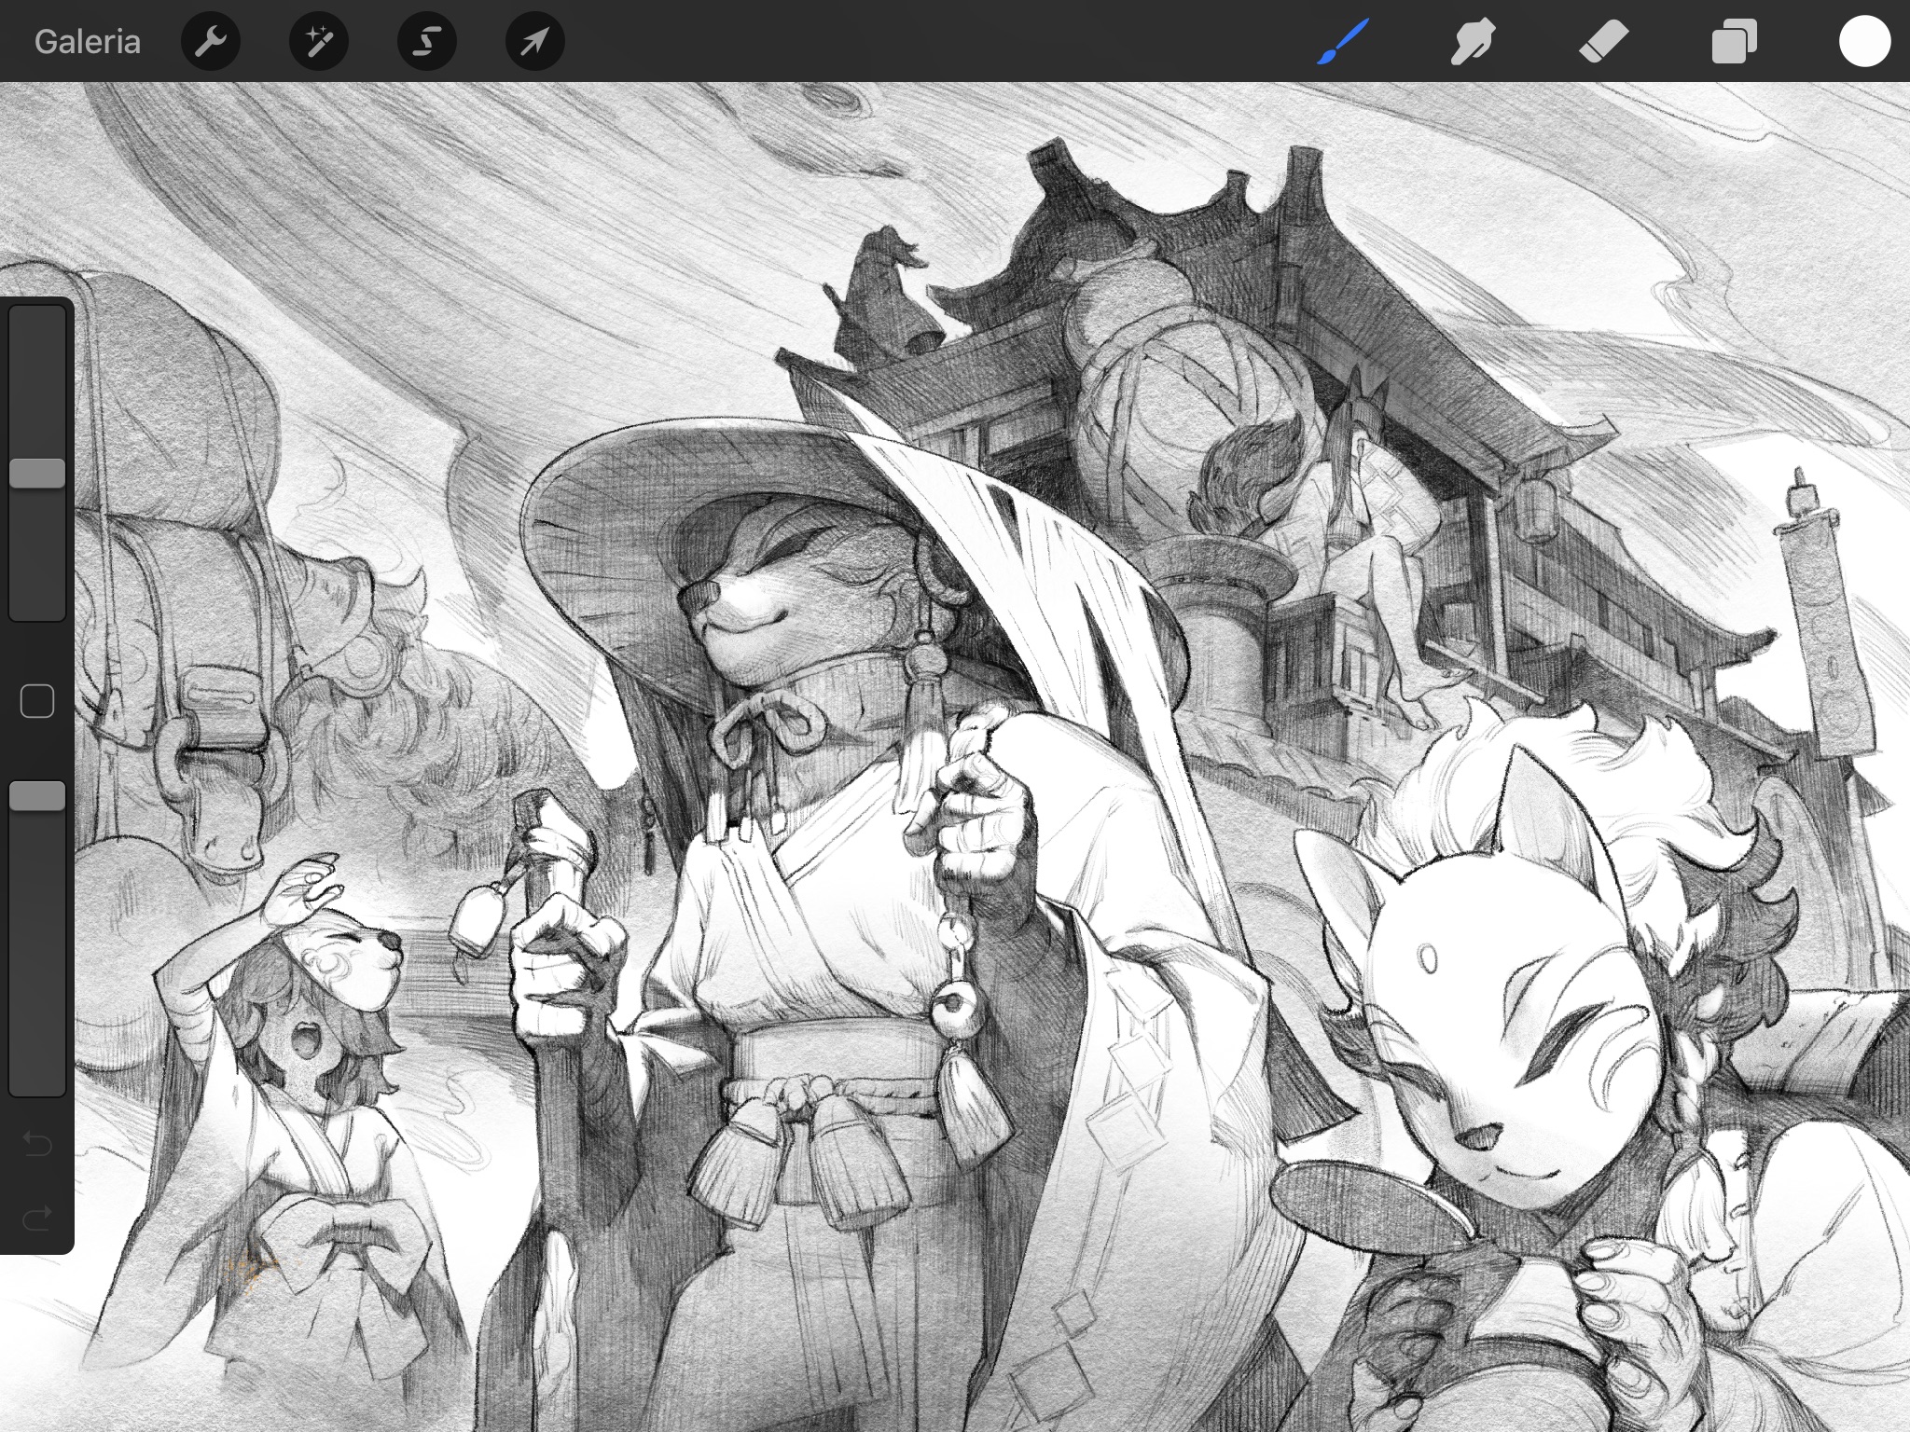
Task: Open the white color picker swatch
Action: tap(1864, 42)
